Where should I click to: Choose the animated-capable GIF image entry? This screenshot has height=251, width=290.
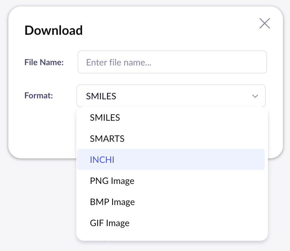110,223
